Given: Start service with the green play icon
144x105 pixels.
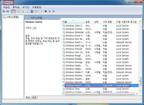Looking at the screenshot, I should pyautogui.click(x=42, y=11).
